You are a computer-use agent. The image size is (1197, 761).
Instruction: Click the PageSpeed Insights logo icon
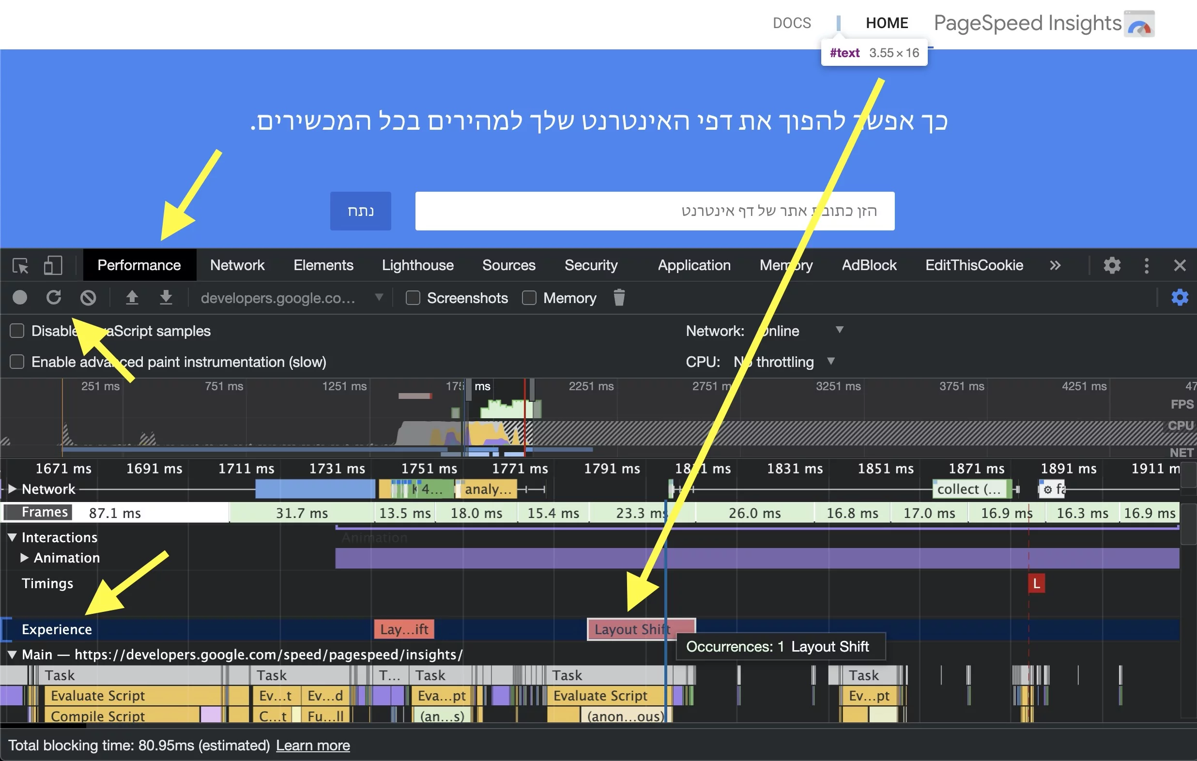click(x=1140, y=23)
